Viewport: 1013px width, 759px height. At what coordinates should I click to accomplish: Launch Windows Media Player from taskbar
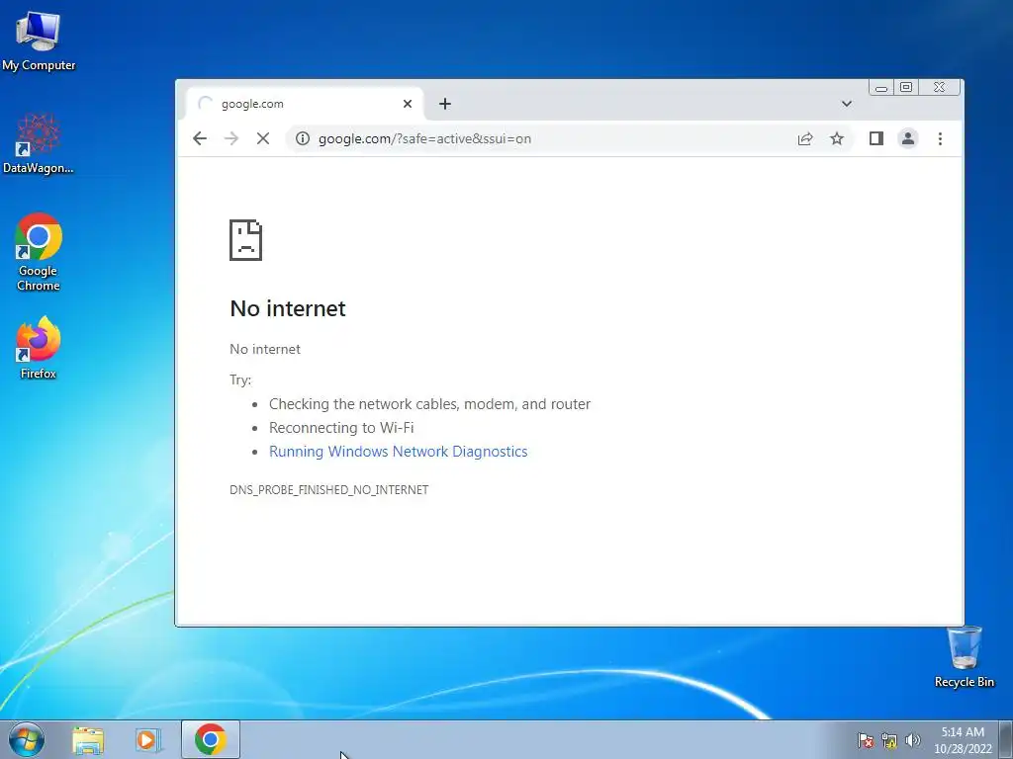point(147,739)
